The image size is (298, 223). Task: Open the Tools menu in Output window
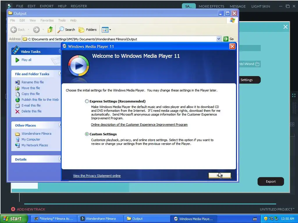click(x=62, y=20)
